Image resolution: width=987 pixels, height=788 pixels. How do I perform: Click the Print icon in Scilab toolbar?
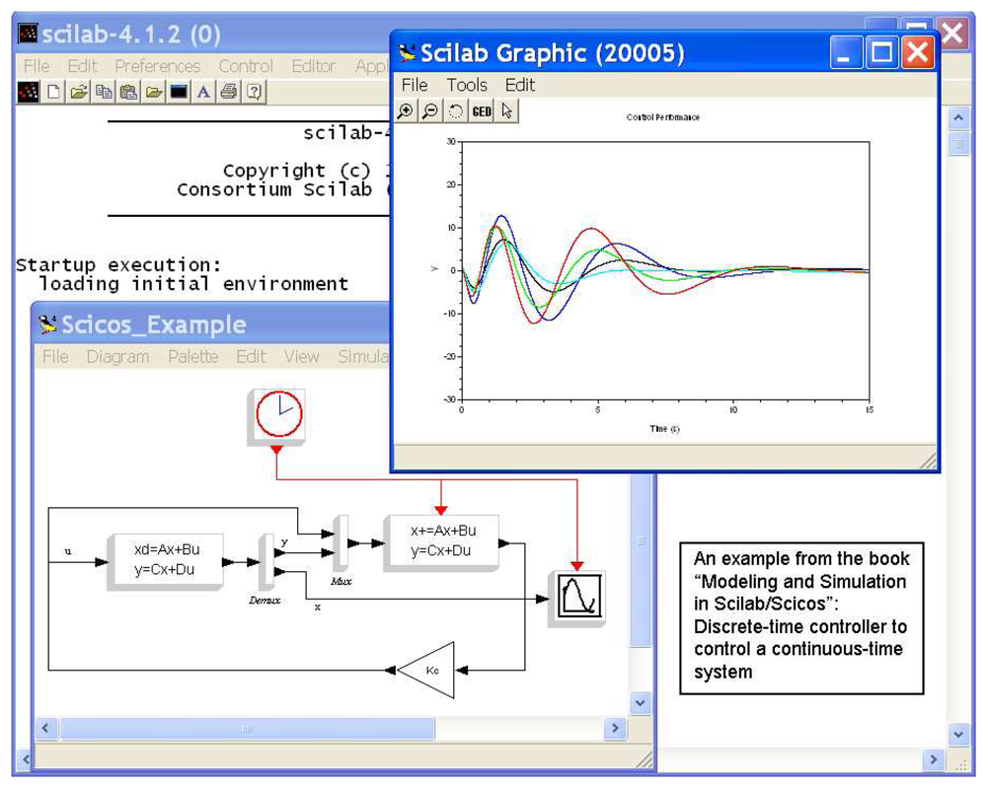point(229,92)
